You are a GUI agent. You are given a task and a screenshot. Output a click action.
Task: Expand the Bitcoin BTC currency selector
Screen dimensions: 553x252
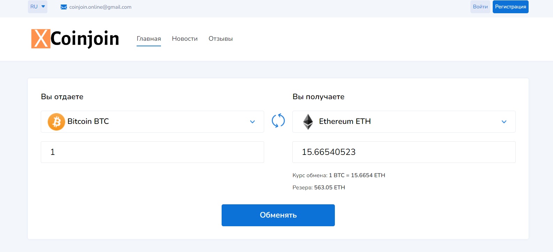[152, 121]
